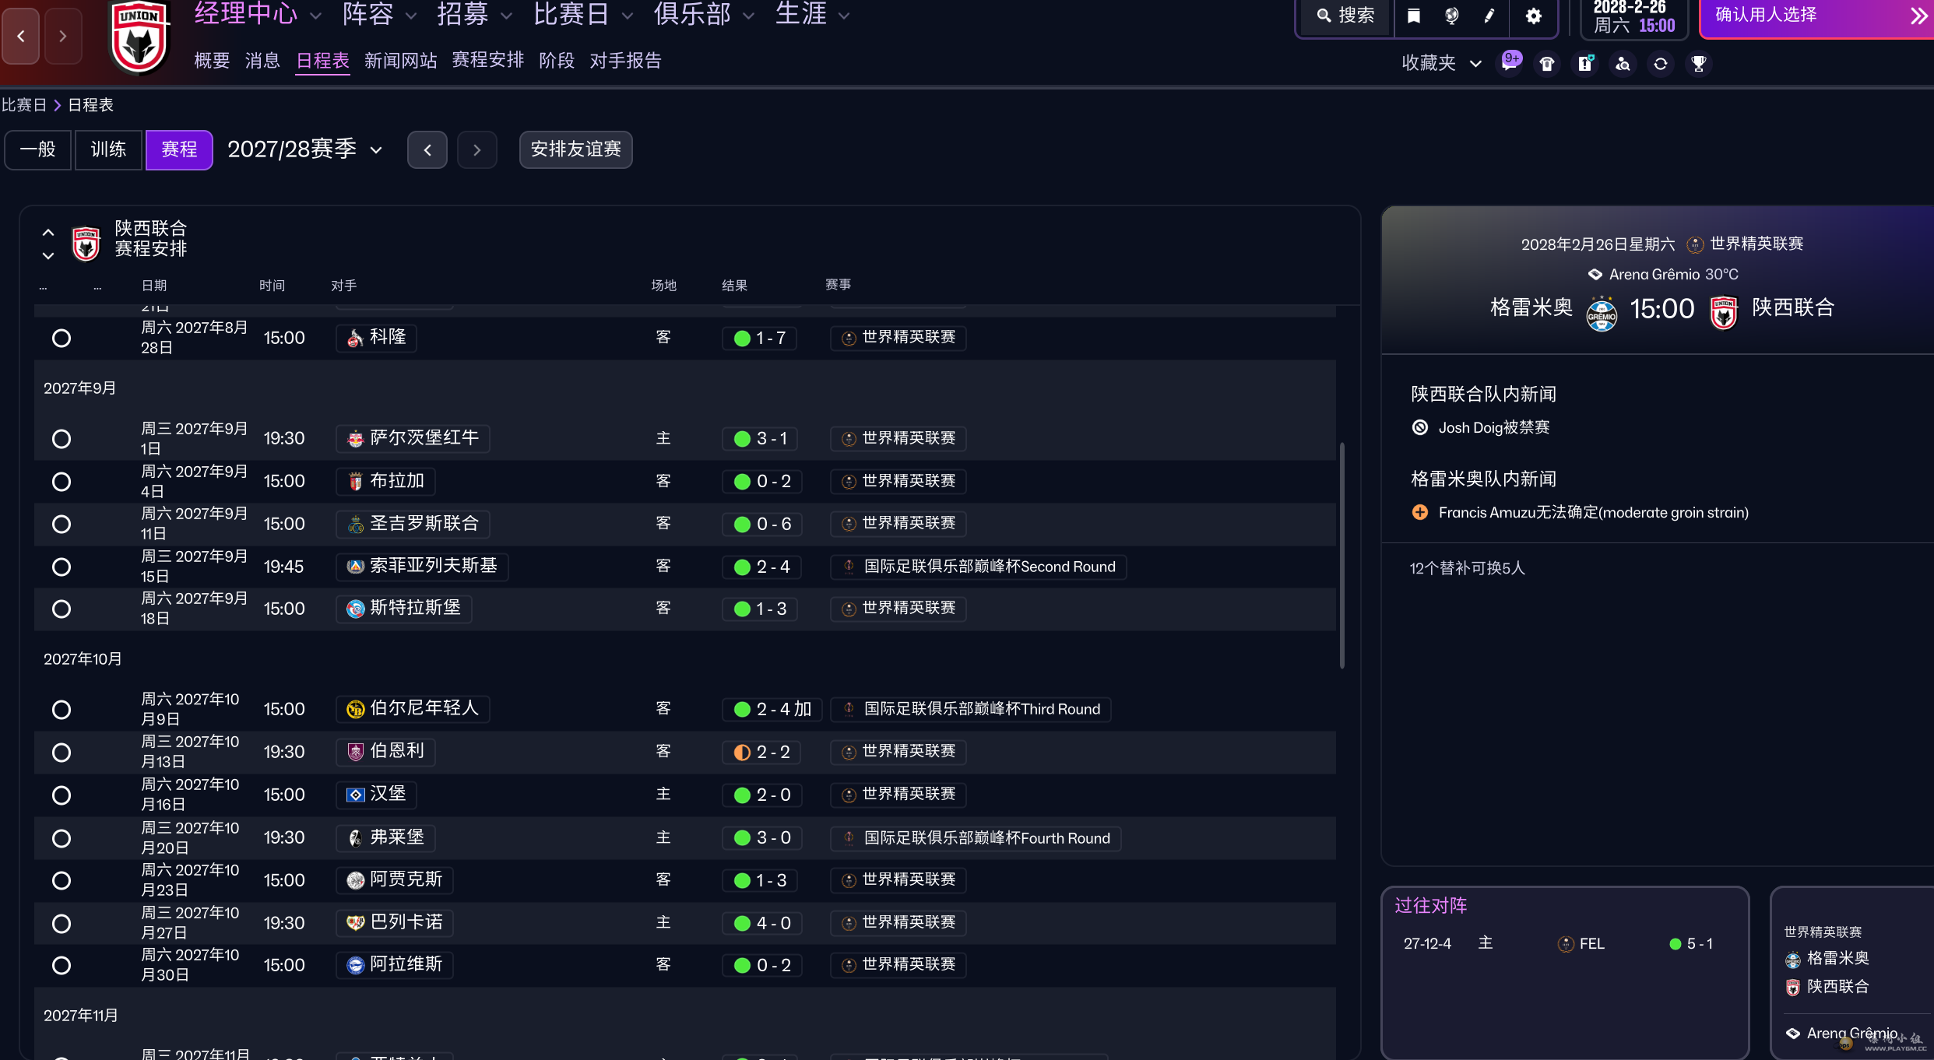The height and width of the screenshot is (1060, 1934).
Task: Click the Grêmio crest in match header
Action: tap(1602, 313)
